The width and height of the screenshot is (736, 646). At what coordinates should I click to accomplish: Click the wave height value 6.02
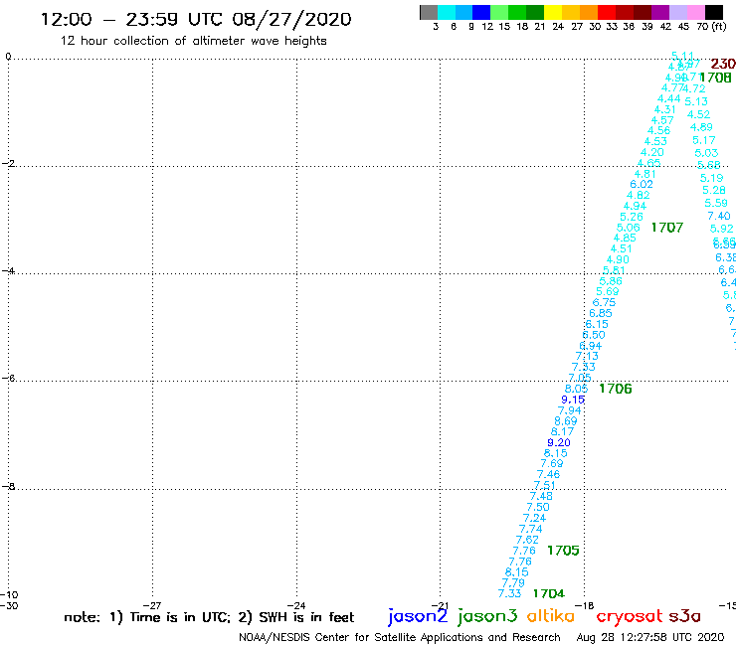point(642,185)
